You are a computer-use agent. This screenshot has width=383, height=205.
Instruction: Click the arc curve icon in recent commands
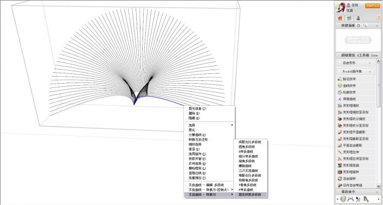[x=350, y=199]
